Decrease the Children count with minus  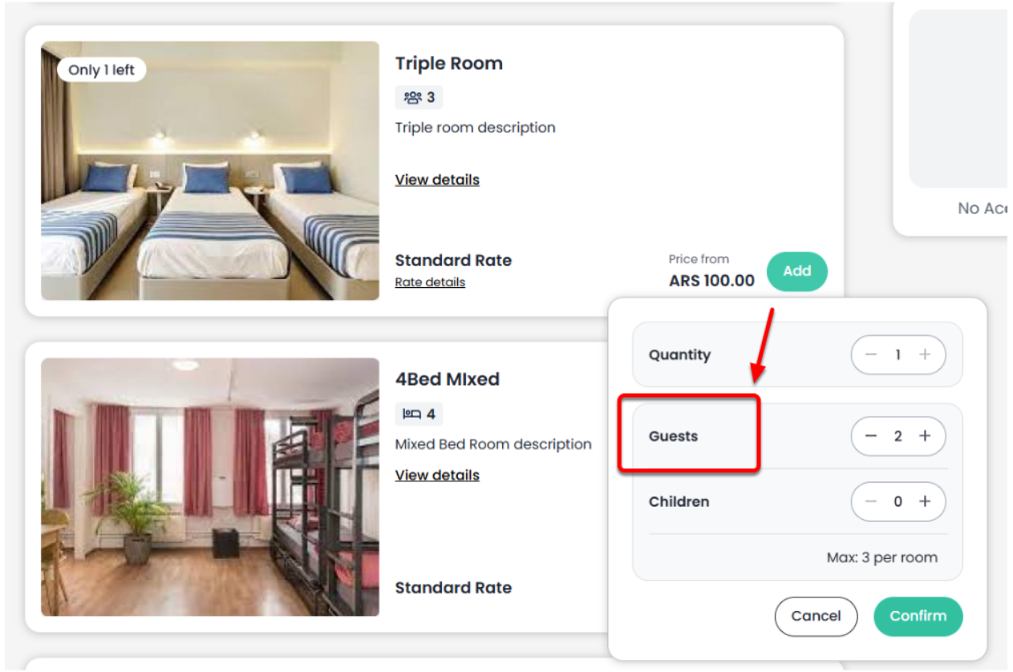point(872,502)
